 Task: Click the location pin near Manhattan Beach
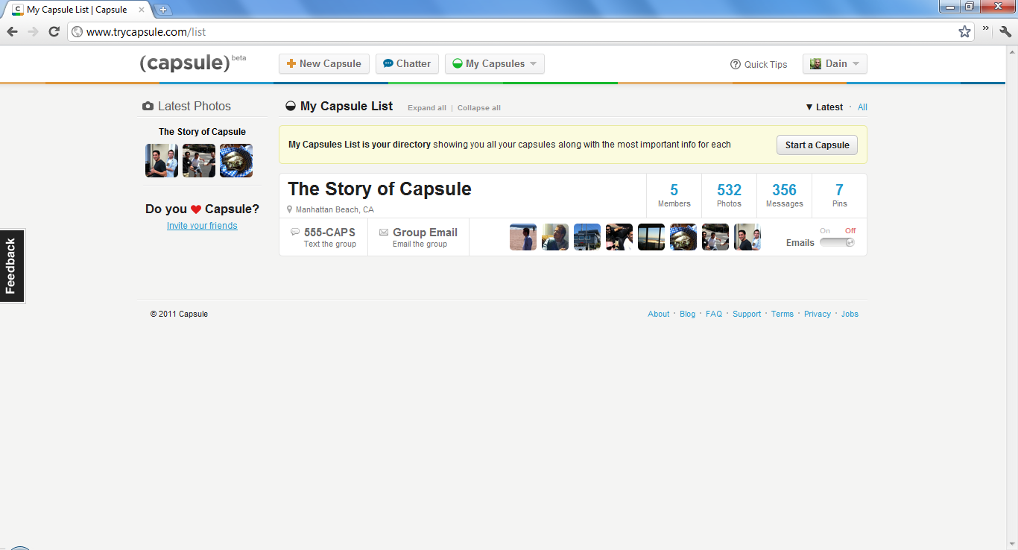(x=290, y=209)
